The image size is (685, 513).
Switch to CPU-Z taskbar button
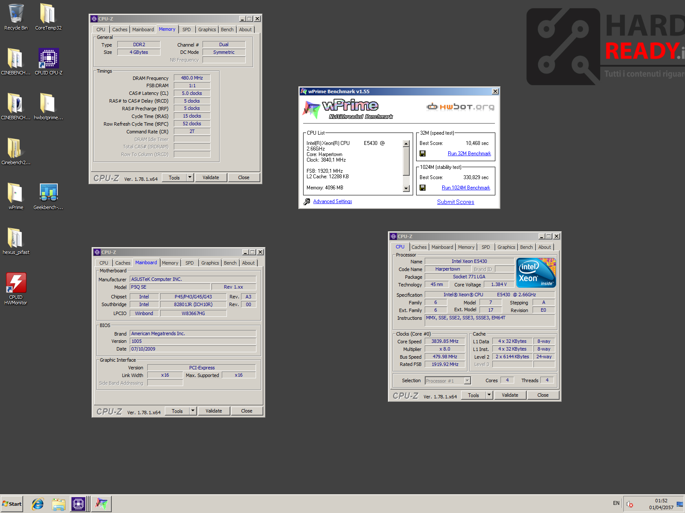78,504
